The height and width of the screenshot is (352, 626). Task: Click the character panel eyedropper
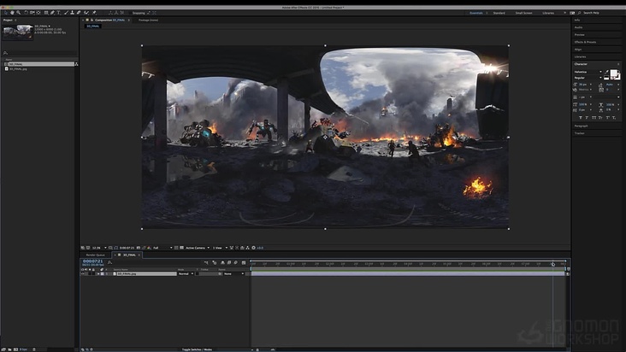(x=606, y=72)
